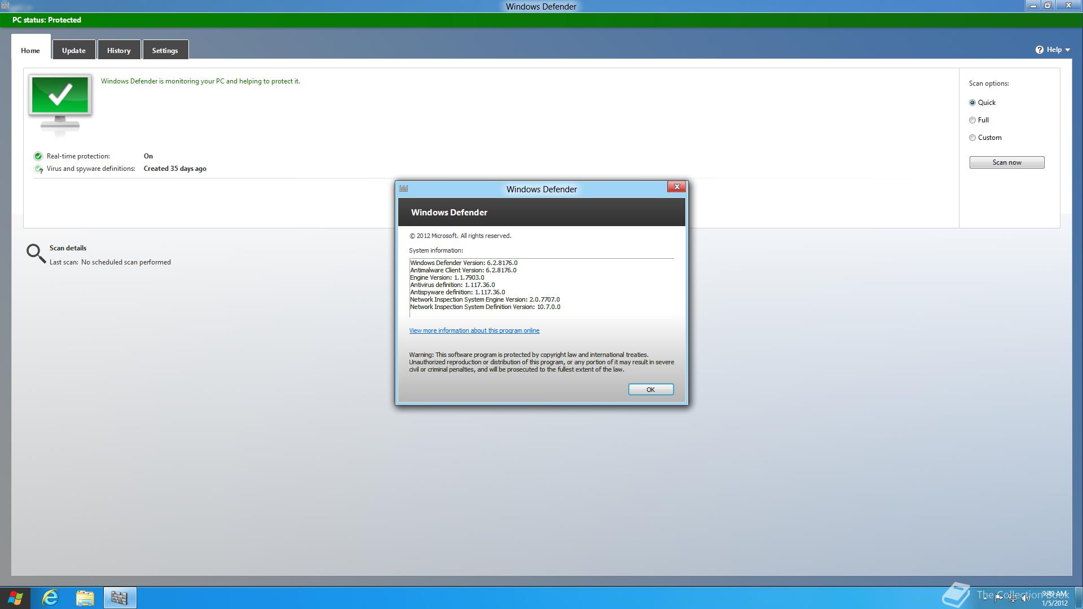
Task: Click the Show desktop strip on the taskbar
Action: 1078,598
